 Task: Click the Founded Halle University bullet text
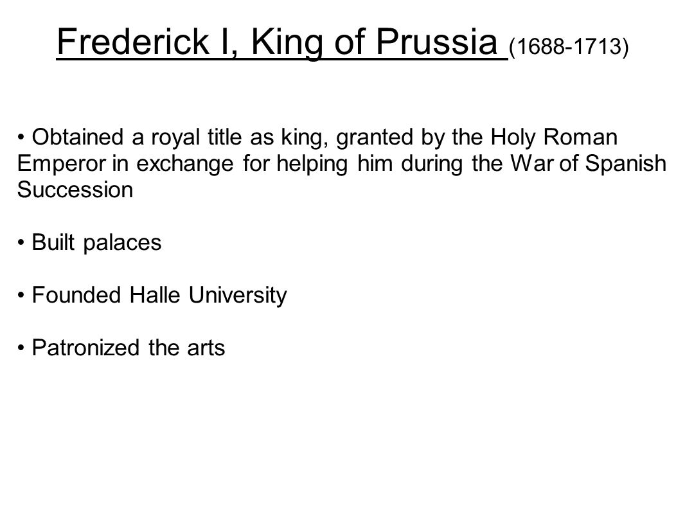click(159, 295)
